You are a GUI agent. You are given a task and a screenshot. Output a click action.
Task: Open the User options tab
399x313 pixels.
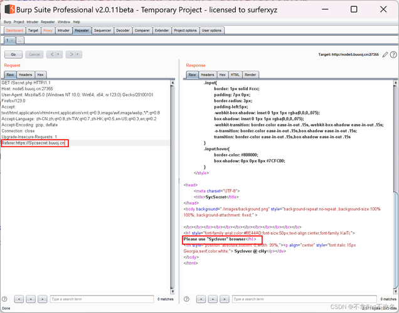211,31
